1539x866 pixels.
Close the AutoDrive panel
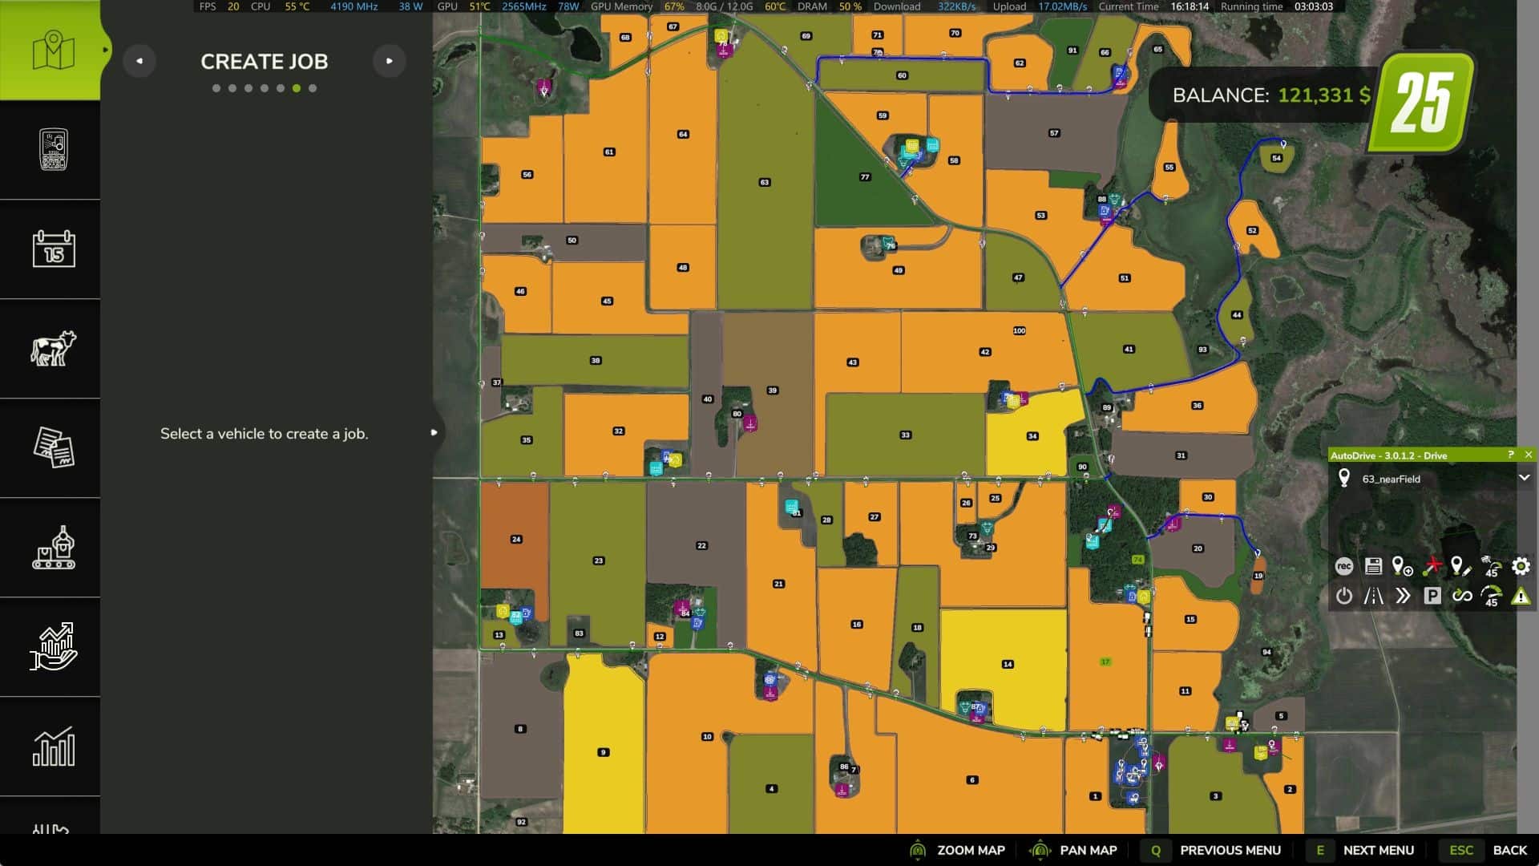1529,455
